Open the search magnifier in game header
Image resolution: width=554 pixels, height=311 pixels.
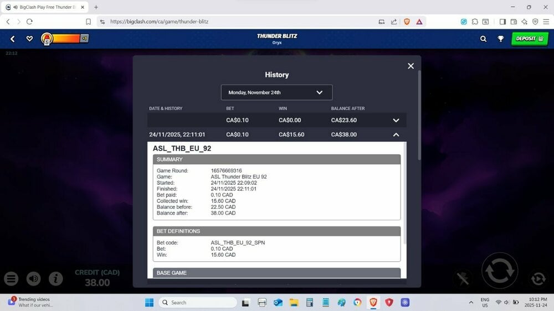point(483,39)
